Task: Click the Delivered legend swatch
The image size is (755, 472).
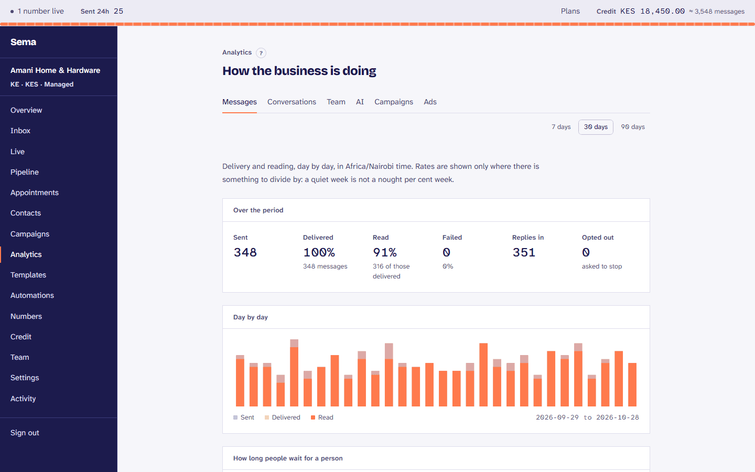Action: [x=267, y=417]
